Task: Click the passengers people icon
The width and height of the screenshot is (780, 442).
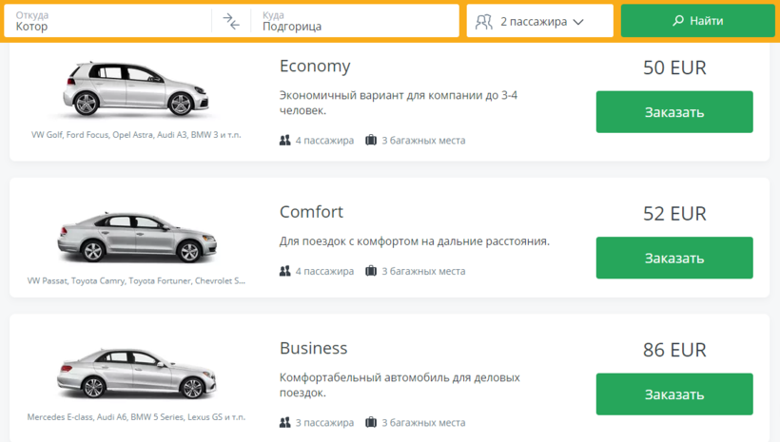Action: tap(483, 21)
